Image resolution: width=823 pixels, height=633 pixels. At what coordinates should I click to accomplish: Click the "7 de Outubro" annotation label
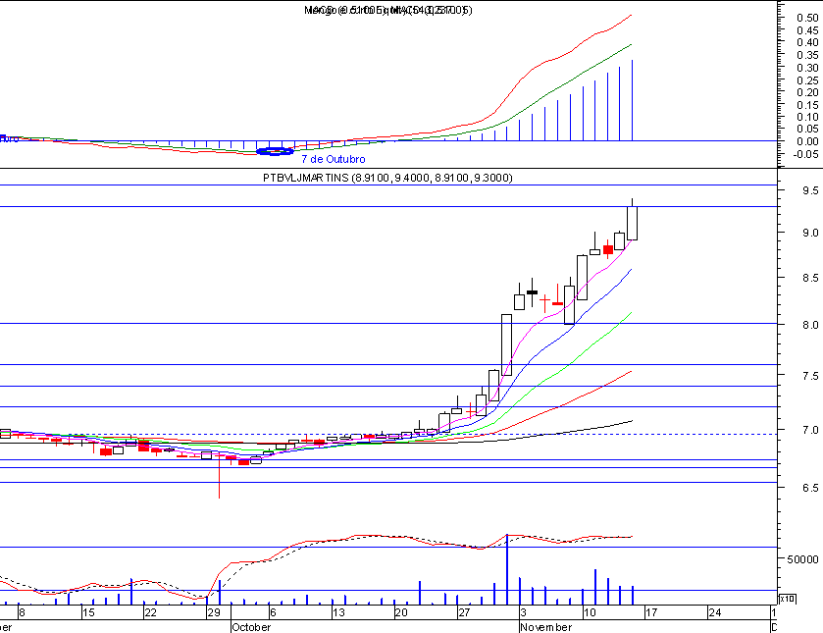334,159
